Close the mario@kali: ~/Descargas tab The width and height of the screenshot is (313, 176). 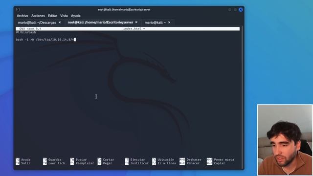pyautogui.click(x=60, y=22)
